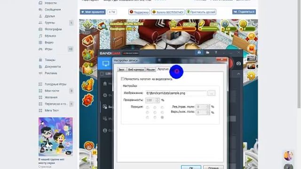301x169 pixels.
Task: Click Отмена button in settings dialog
Action: 213,167
